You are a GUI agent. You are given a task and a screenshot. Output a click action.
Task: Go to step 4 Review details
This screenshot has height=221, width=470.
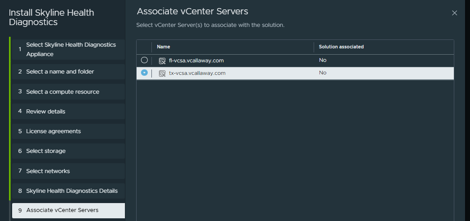[68, 111]
